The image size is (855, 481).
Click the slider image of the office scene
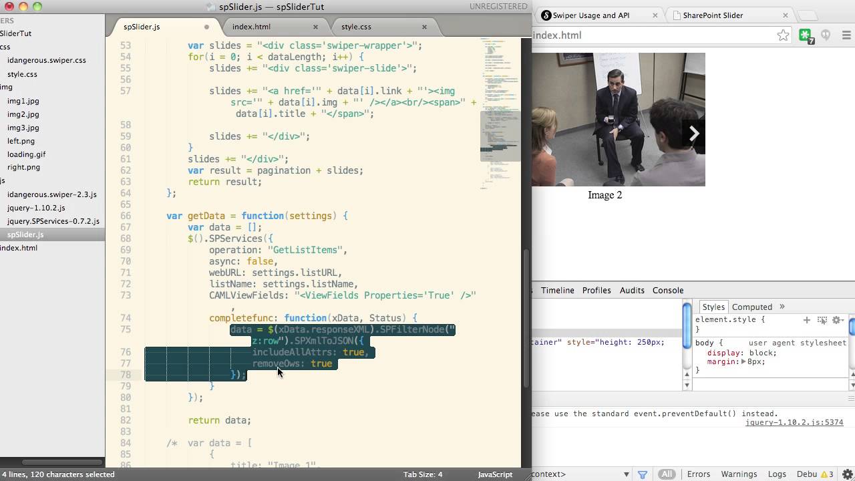pos(619,120)
